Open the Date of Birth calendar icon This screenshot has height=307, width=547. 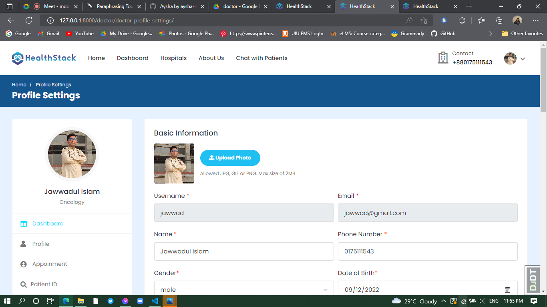pyautogui.click(x=507, y=289)
